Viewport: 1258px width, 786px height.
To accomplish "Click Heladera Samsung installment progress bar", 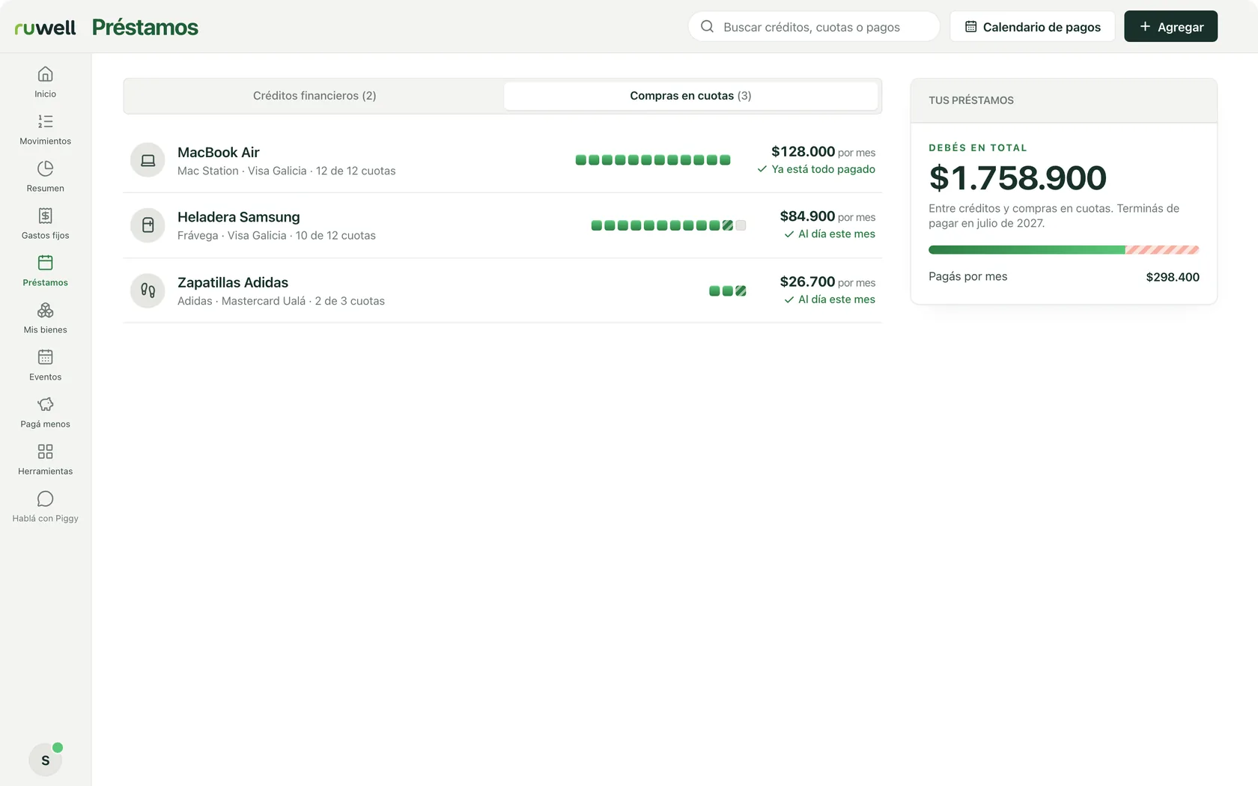I will click(669, 225).
